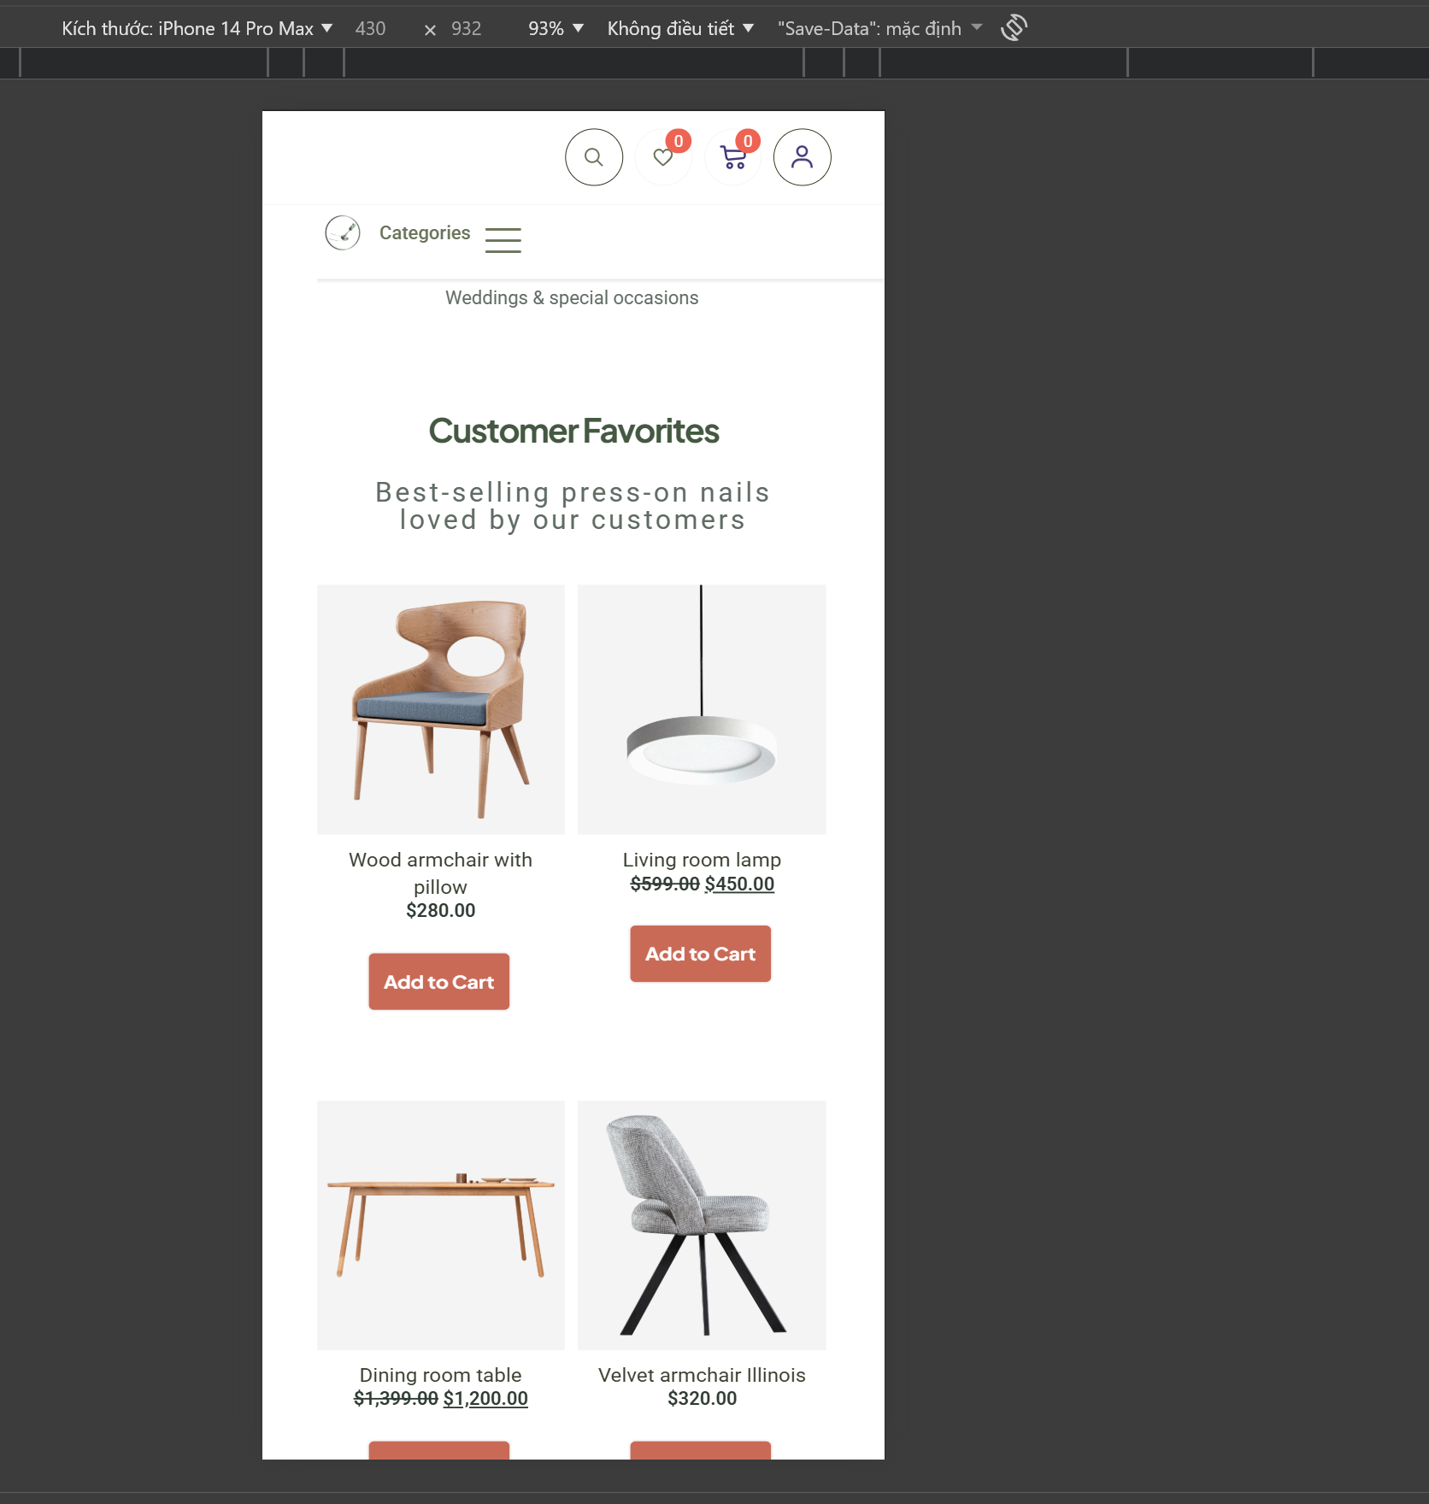This screenshot has width=1429, height=1504.
Task: Click the user account icon
Action: pos(802,157)
